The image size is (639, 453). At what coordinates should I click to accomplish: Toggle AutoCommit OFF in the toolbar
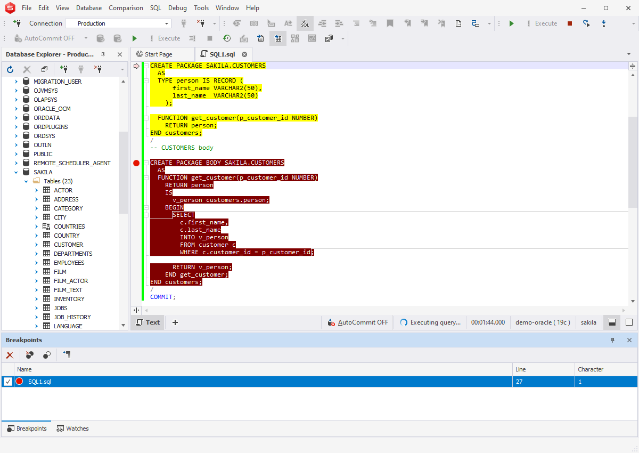click(49, 38)
